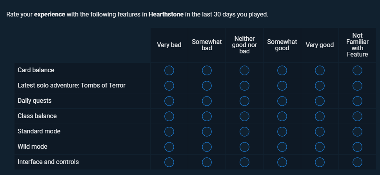The width and height of the screenshot is (380, 175).
Task: Rate Card balance as Very bad
Action: click(169, 71)
